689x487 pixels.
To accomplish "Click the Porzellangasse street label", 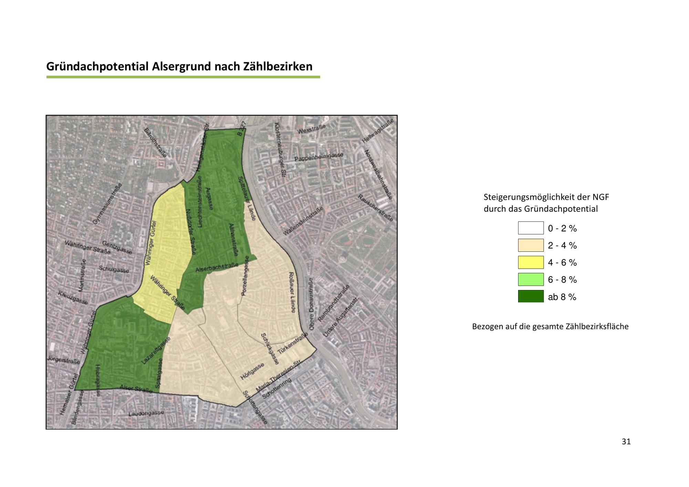I will click(245, 276).
